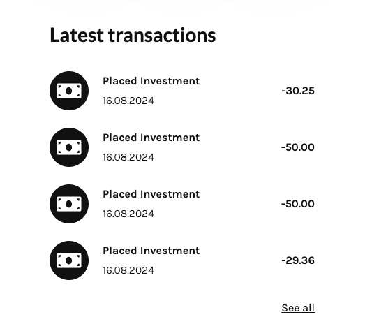Open the See all transactions link

298,308
